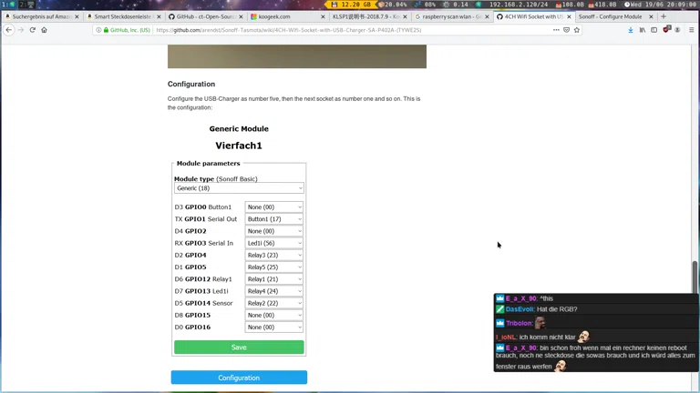Save page to Pocket

(566, 30)
